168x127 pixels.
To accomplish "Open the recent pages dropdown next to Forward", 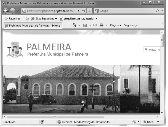I will 18,11.
